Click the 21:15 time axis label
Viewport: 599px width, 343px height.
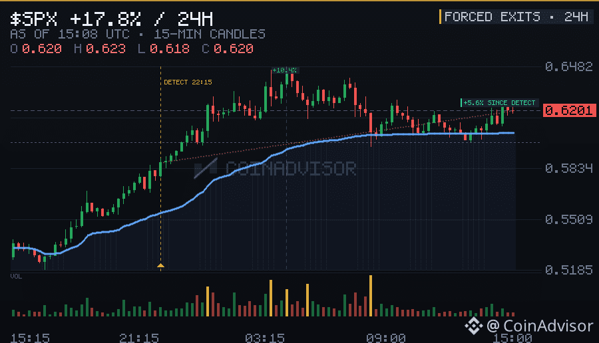point(139,338)
